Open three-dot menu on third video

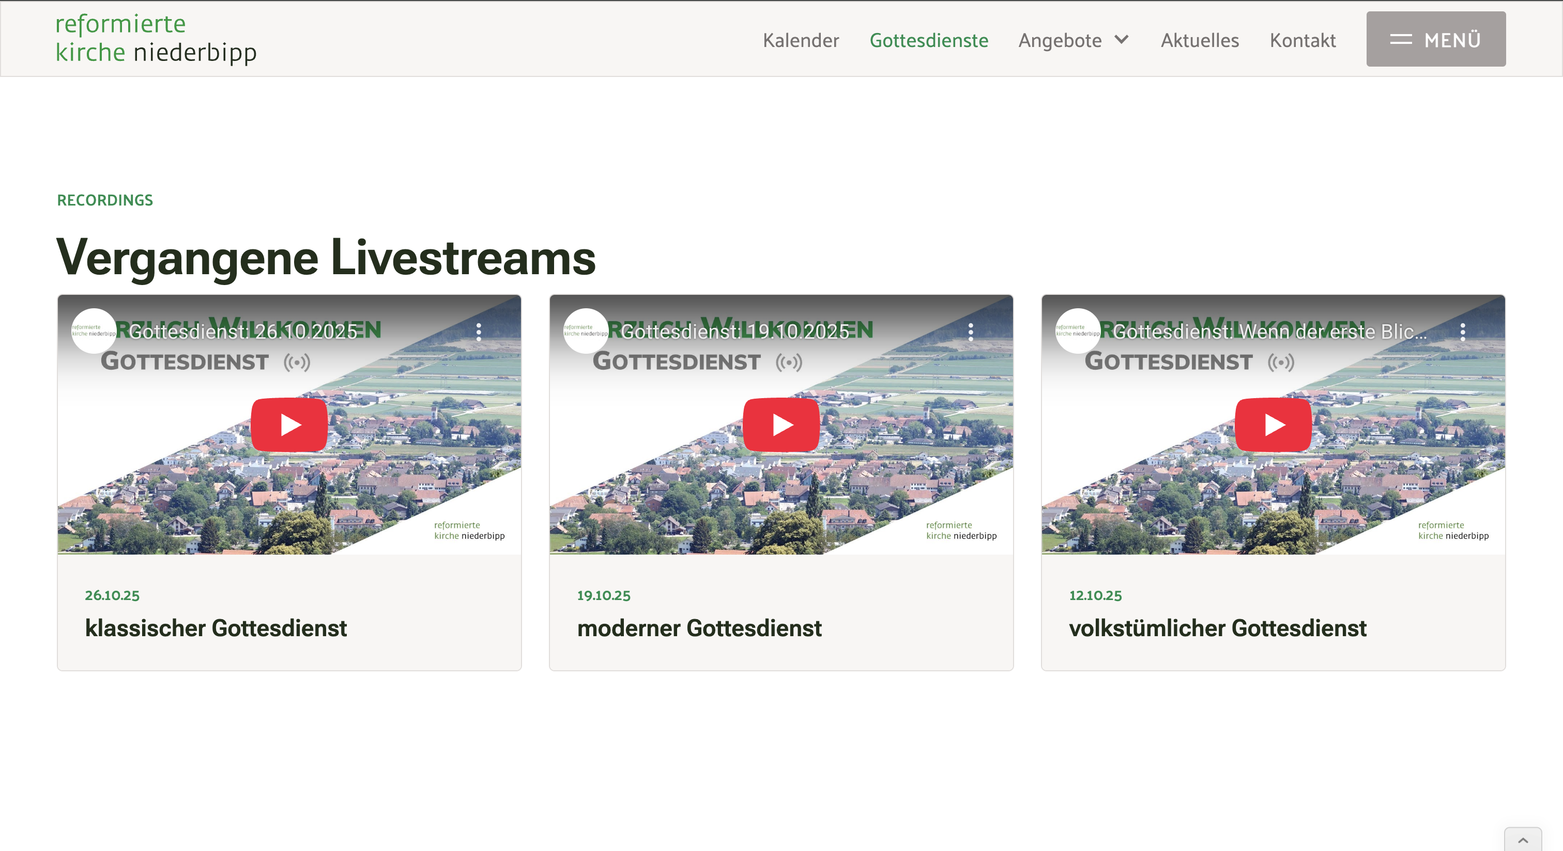(1463, 332)
